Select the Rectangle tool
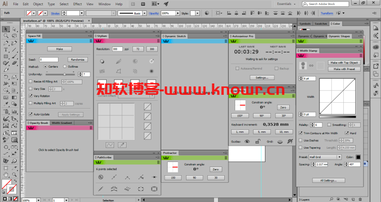Screen dimensions: 381x202 (6, 57)
